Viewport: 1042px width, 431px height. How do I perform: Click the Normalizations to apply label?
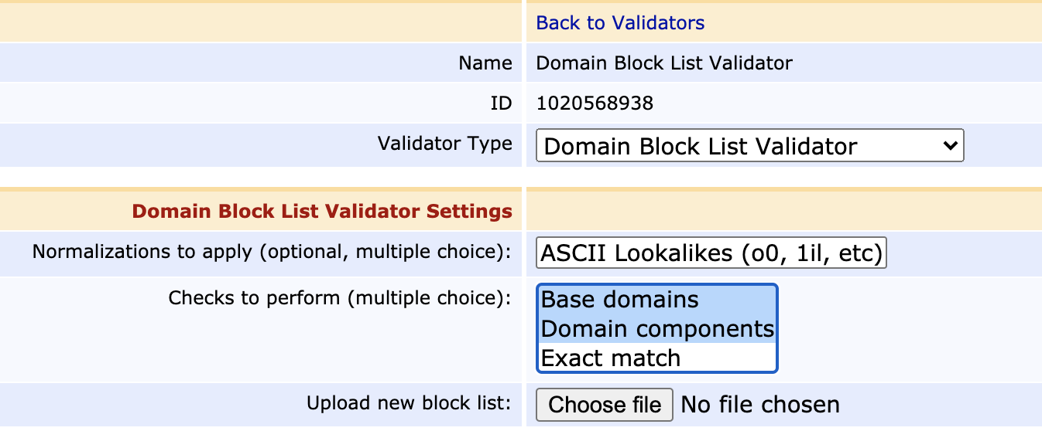point(272,253)
